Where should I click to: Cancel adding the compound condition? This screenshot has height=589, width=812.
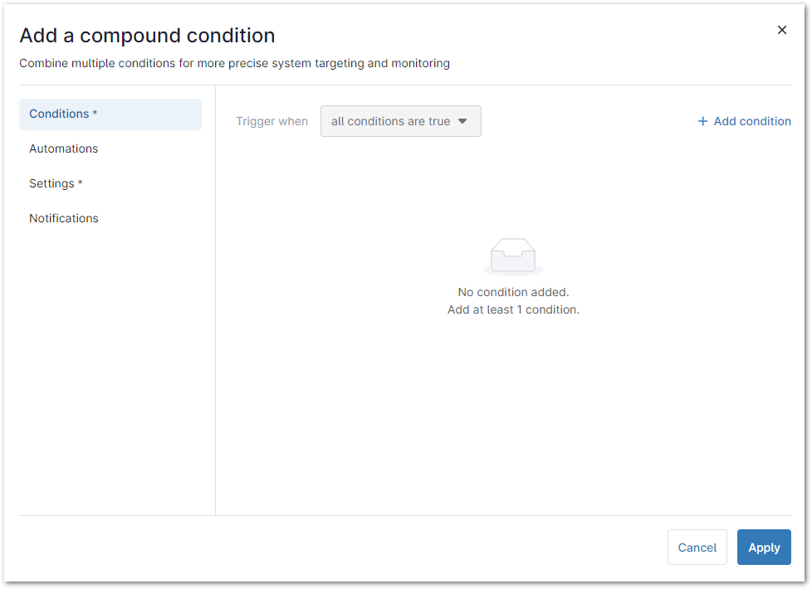[697, 547]
